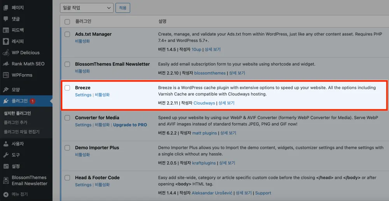Click the Feedback (피드백) form icon

point(6,30)
